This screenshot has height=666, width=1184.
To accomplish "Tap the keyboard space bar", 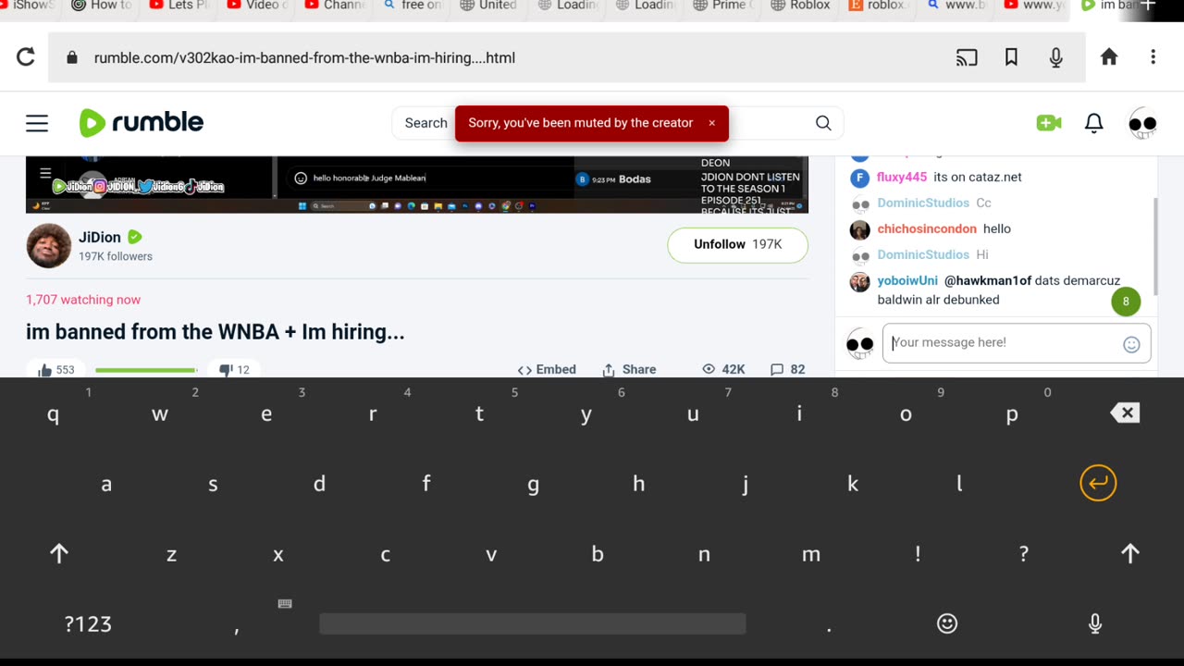I will pyautogui.click(x=533, y=623).
